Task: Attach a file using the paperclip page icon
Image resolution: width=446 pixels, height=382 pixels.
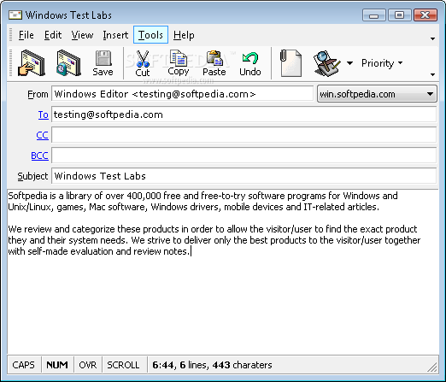Action: click(x=290, y=63)
